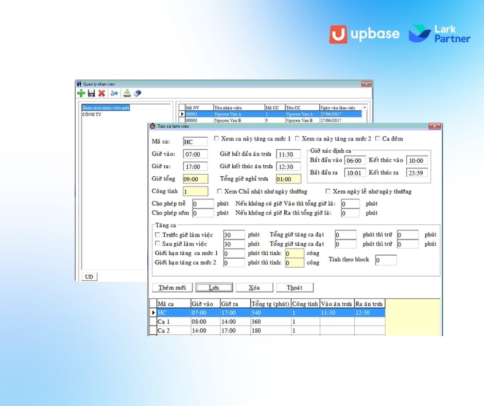
Task: Click the 'Mã ca' column header
Action: click(174, 304)
